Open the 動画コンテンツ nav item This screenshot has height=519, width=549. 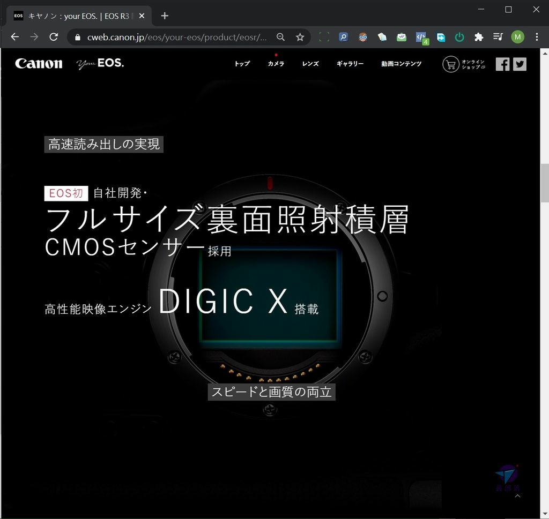pyautogui.click(x=401, y=64)
